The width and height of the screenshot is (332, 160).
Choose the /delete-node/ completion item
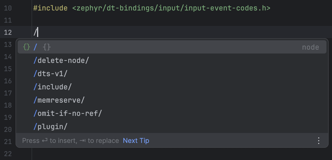click(61, 60)
